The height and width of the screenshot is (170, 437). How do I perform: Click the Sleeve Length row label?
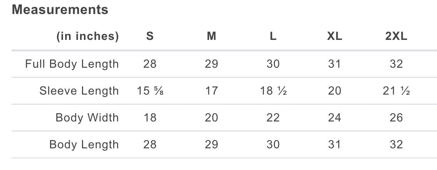coord(79,91)
